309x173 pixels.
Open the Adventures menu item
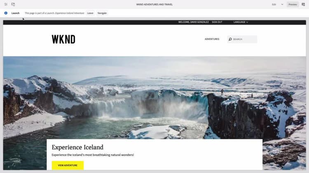[212, 39]
